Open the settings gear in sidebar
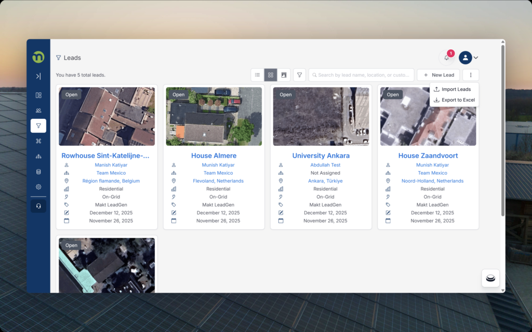 click(x=38, y=187)
